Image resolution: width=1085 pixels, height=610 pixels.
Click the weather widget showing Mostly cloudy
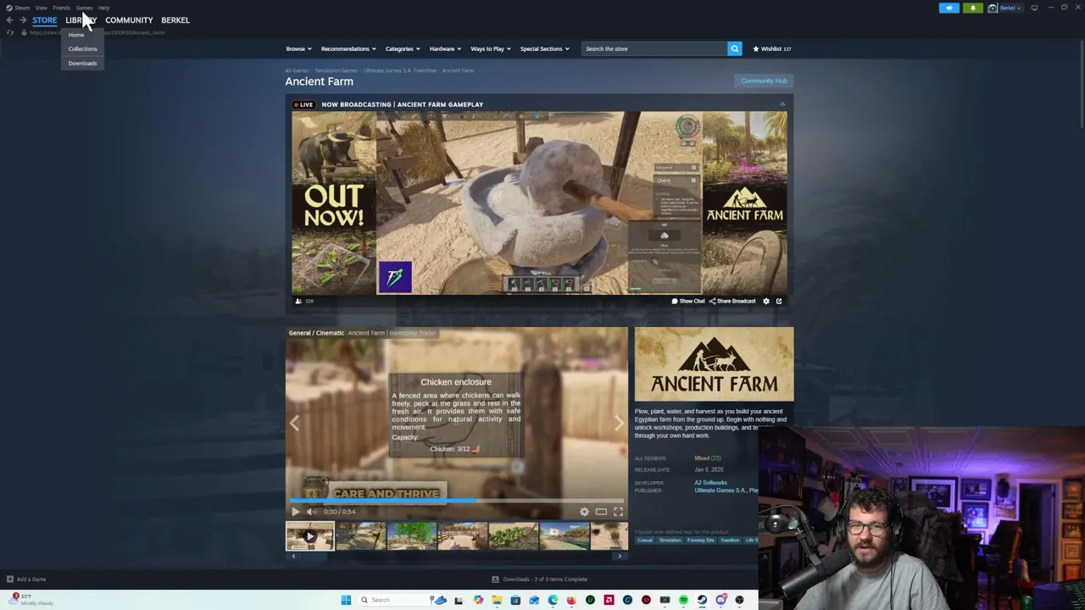click(x=32, y=599)
